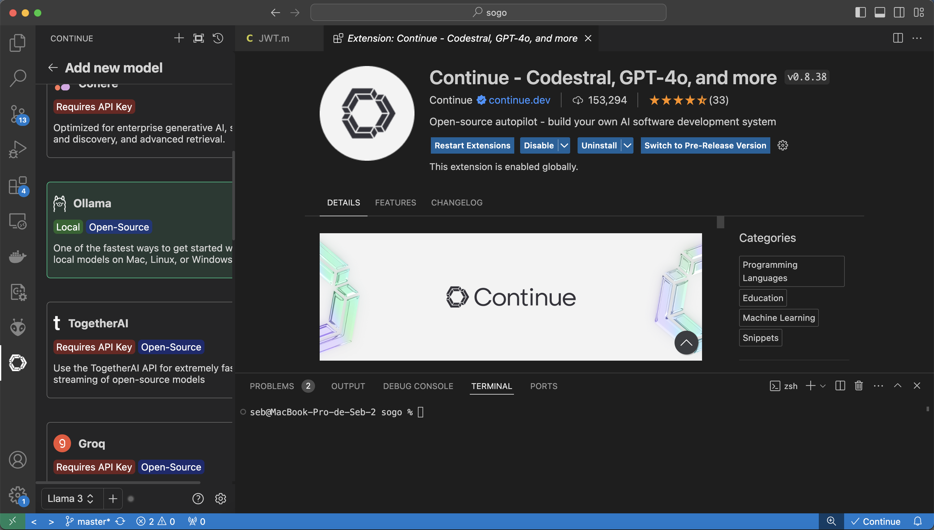Open the Accounts menu icon
Screen dimensions: 934x530
[x=18, y=460]
